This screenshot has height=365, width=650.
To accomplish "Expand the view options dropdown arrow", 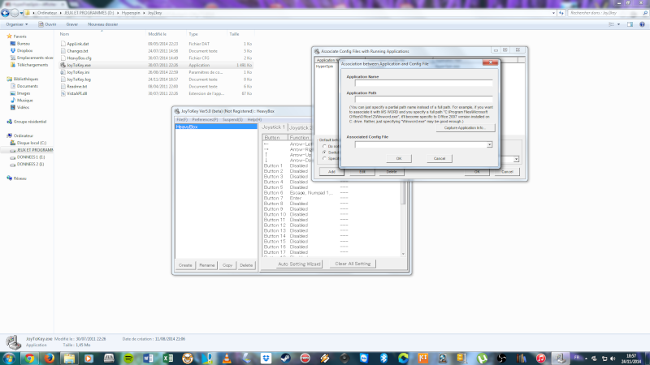I will pyautogui.click(x=618, y=24).
